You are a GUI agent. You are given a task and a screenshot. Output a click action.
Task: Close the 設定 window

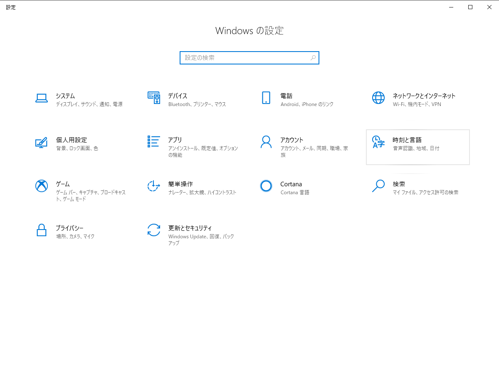point(489,7)
